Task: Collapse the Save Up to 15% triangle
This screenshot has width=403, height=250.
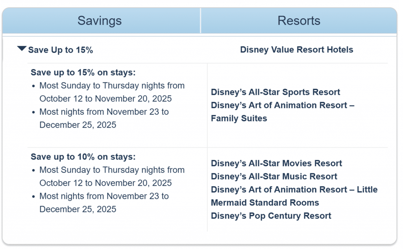Action: click(x=22, y=48)
